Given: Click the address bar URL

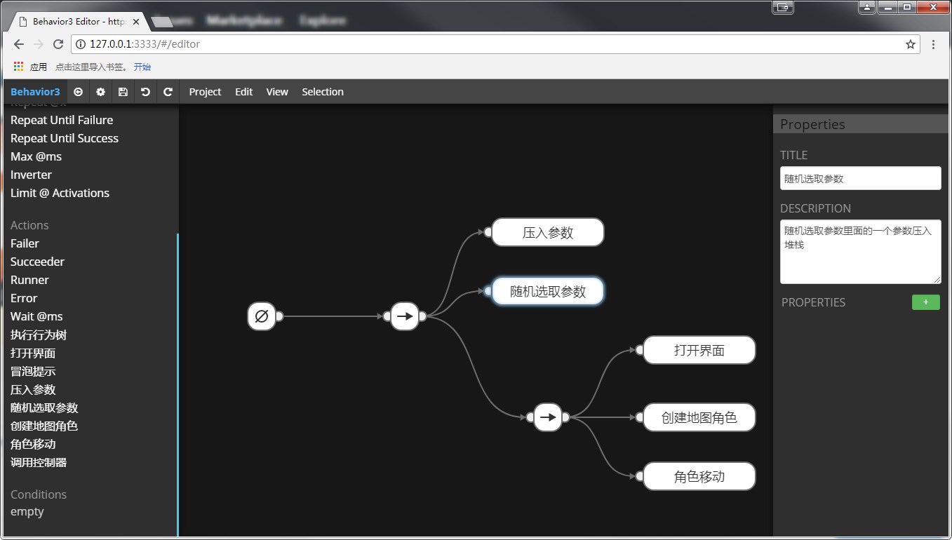Looking at the screenshot, I should point(145,44).
